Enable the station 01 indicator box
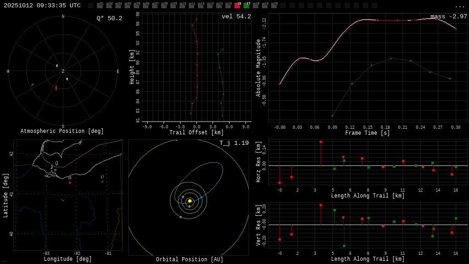 coord(100,5)
